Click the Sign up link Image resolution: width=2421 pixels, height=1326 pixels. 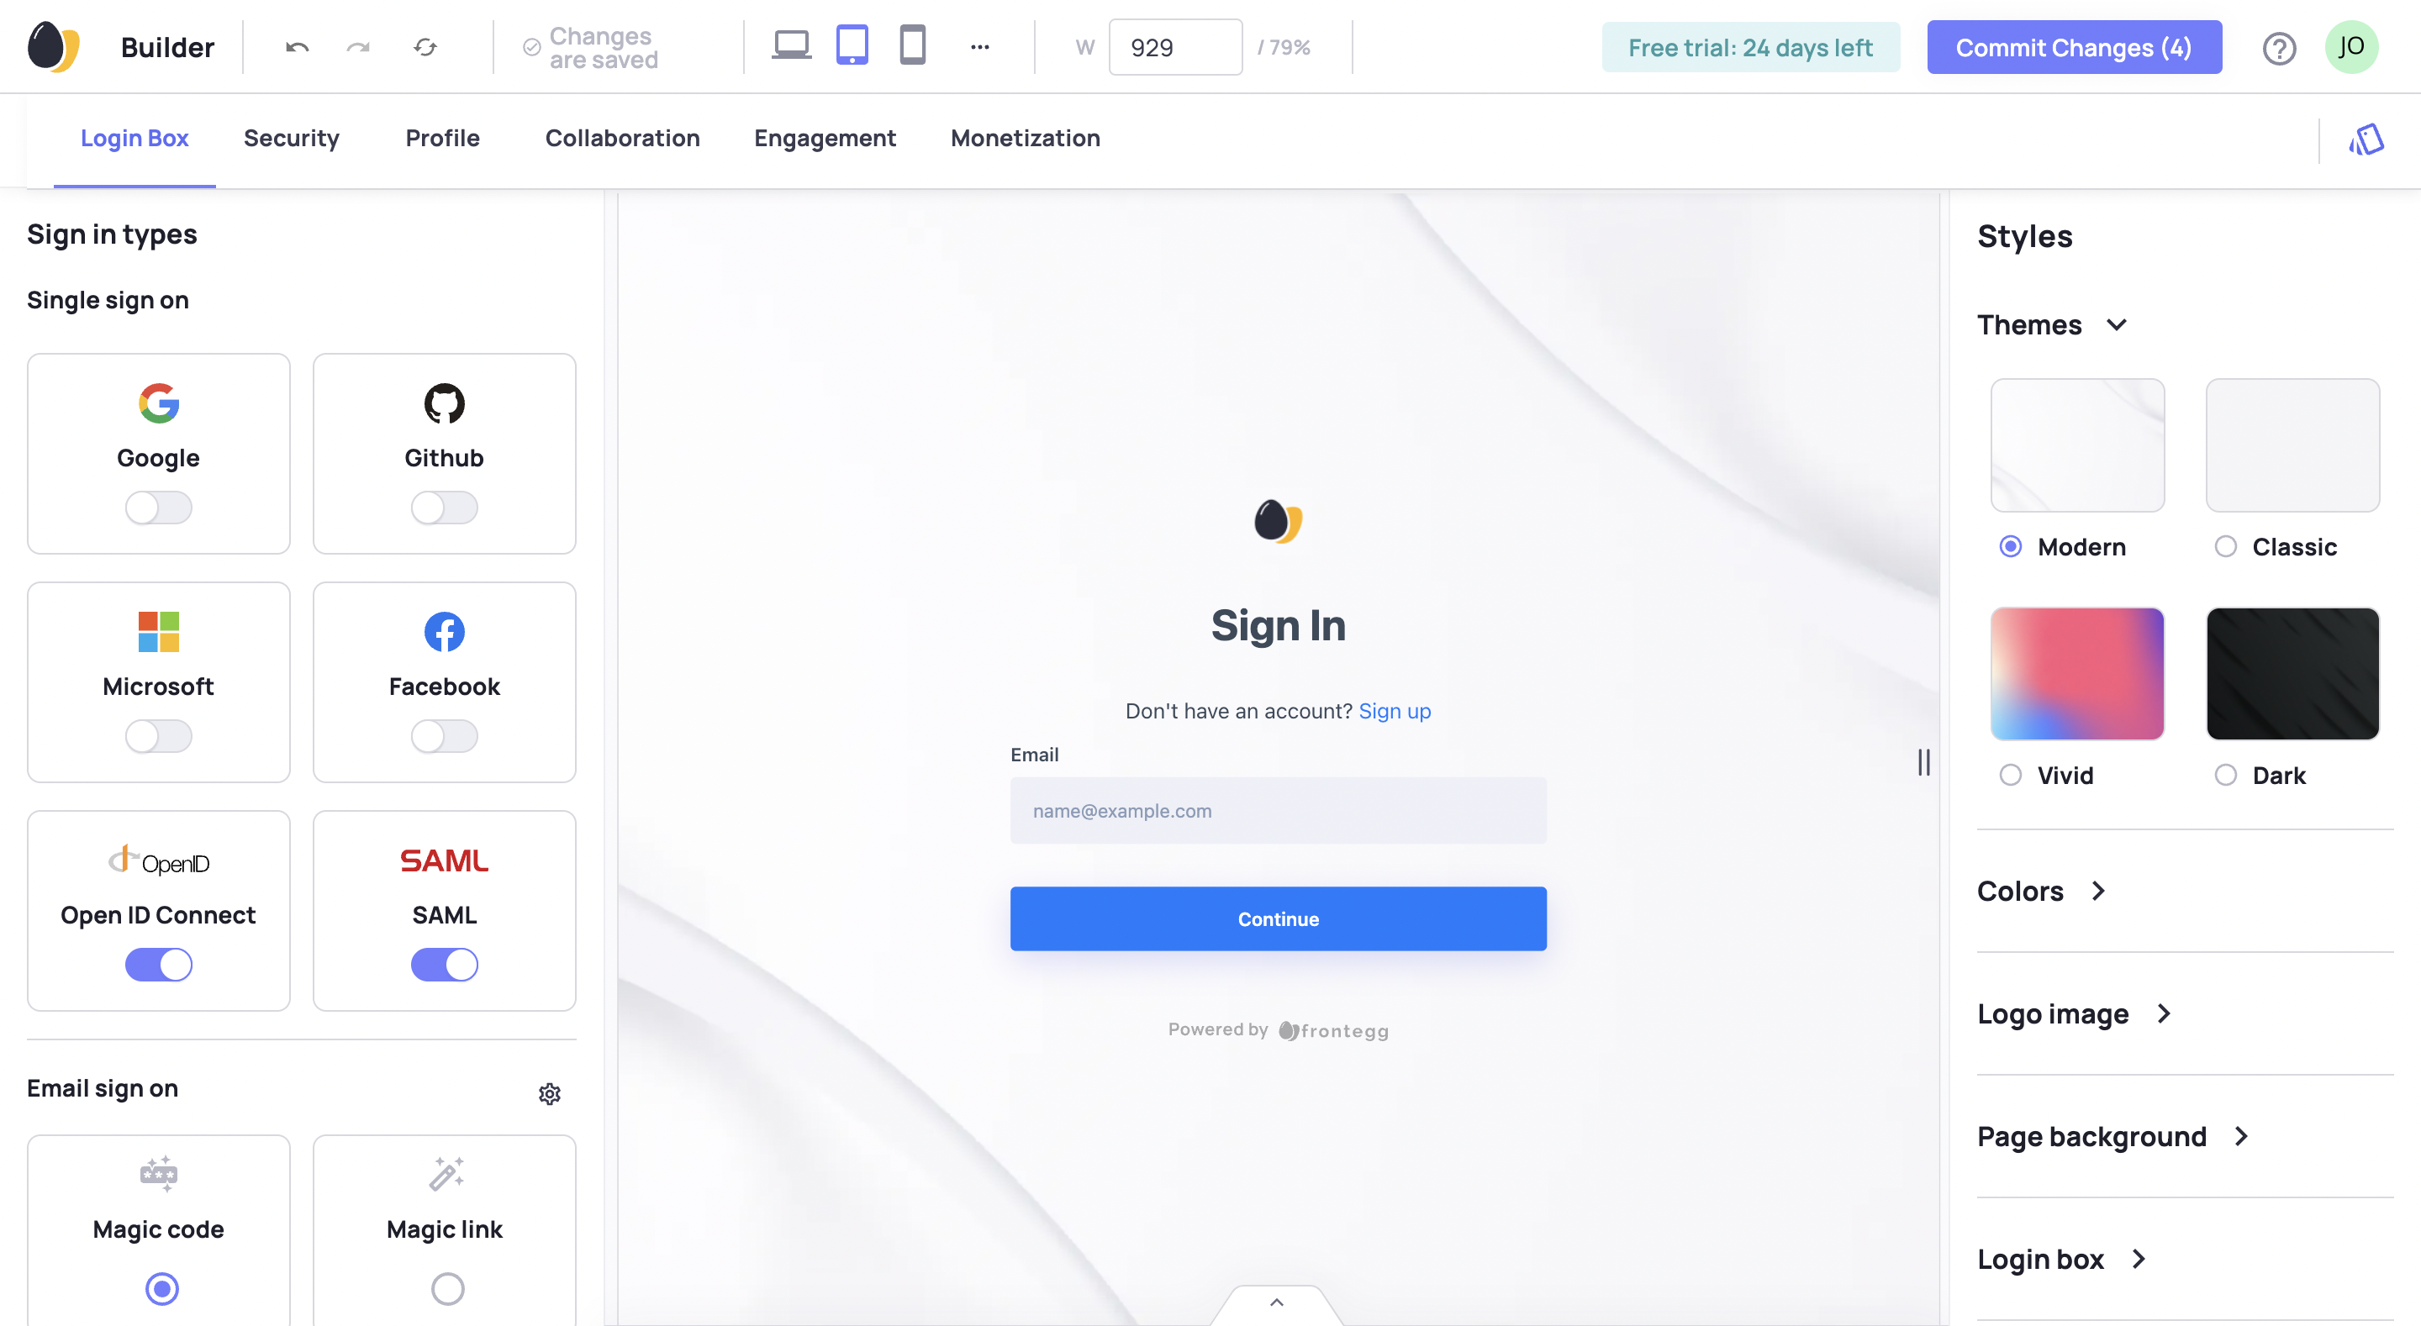(1394, 712)
